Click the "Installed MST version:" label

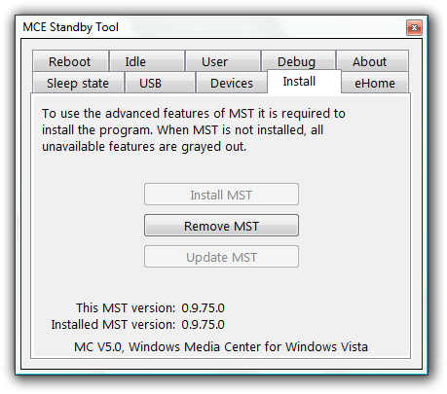[x=113, y=324]
